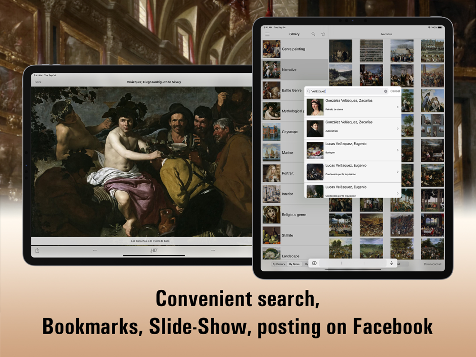Select result text 'Retrato de dama'

[334, 109]
